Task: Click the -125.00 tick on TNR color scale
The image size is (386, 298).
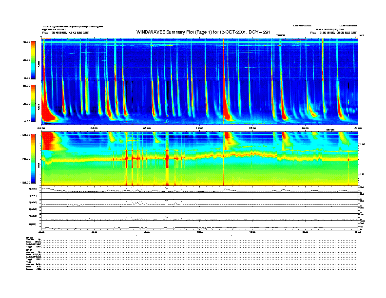Action: point(25,135)
